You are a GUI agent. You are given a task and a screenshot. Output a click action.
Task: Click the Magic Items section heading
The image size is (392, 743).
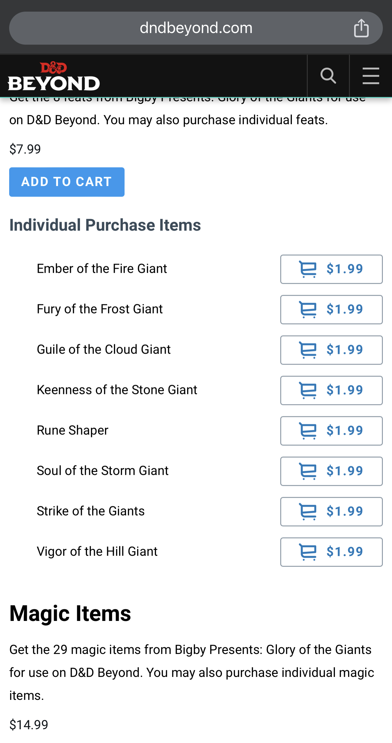[x=70, y=614]
